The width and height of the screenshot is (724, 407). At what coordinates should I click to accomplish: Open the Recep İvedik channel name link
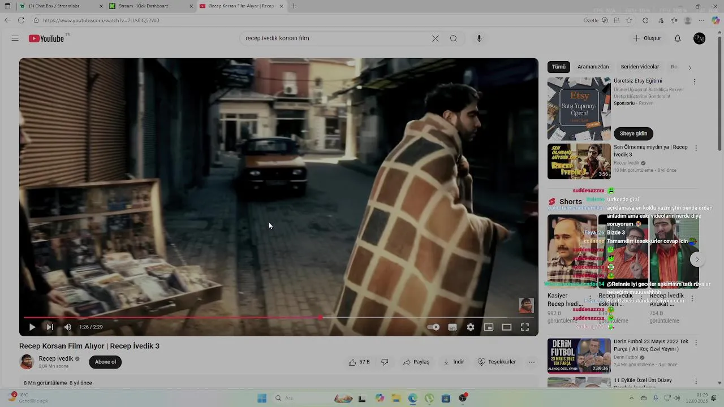[56, 358]
